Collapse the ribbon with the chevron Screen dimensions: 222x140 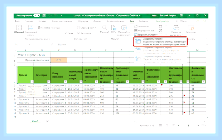coord(207,39)
